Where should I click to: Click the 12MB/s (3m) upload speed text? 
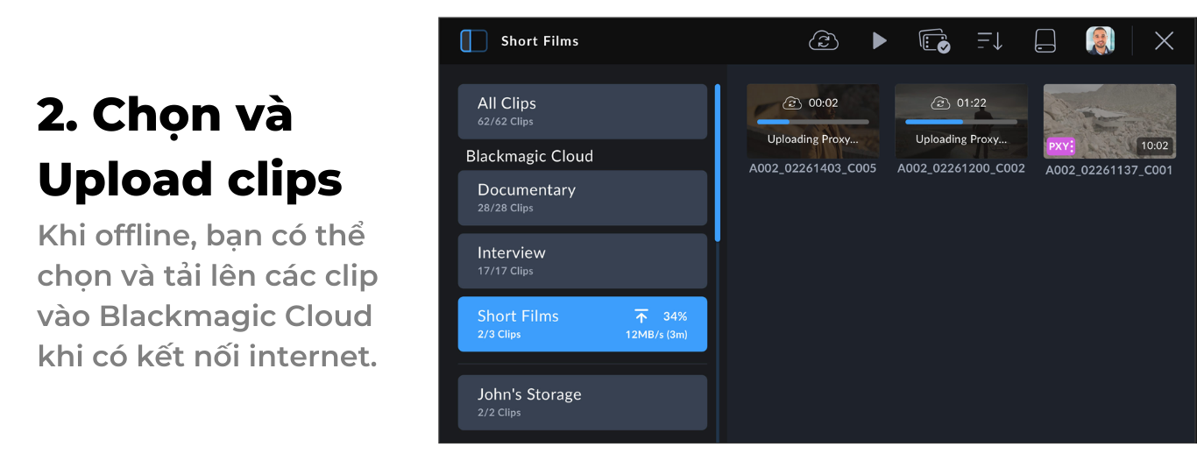[x=656, y=335]
